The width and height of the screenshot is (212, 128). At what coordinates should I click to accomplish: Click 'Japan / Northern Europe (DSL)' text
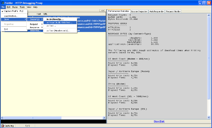point(128,109)
